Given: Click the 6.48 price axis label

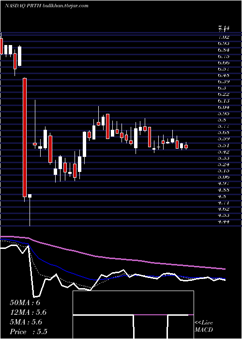Looking at the screenshot, I should click(224, 75).
